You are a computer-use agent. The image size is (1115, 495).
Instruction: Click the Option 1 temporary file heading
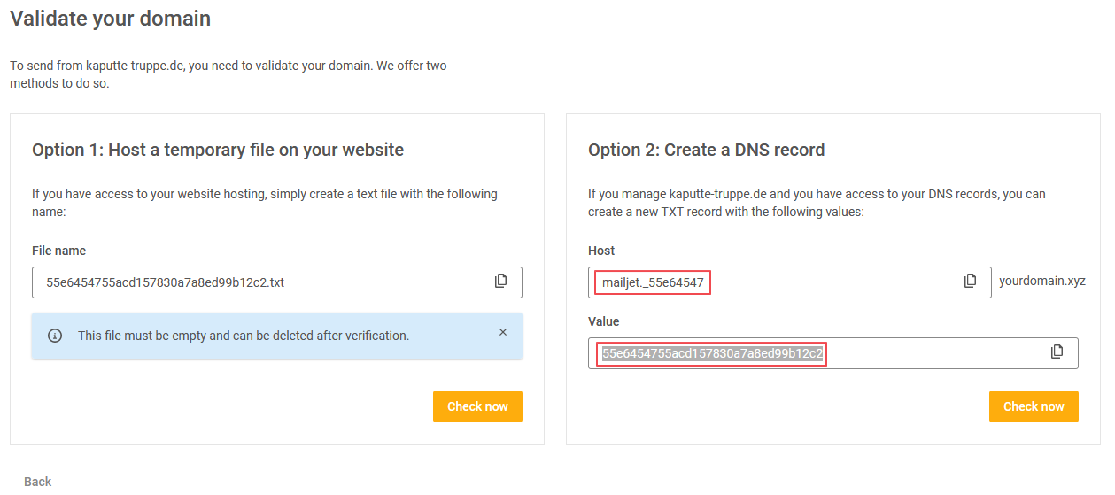tap(218, 150)
